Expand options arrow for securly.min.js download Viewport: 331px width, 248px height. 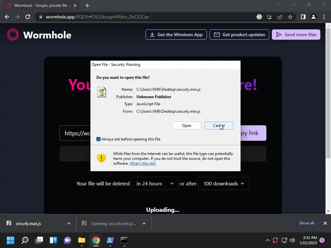144,223
